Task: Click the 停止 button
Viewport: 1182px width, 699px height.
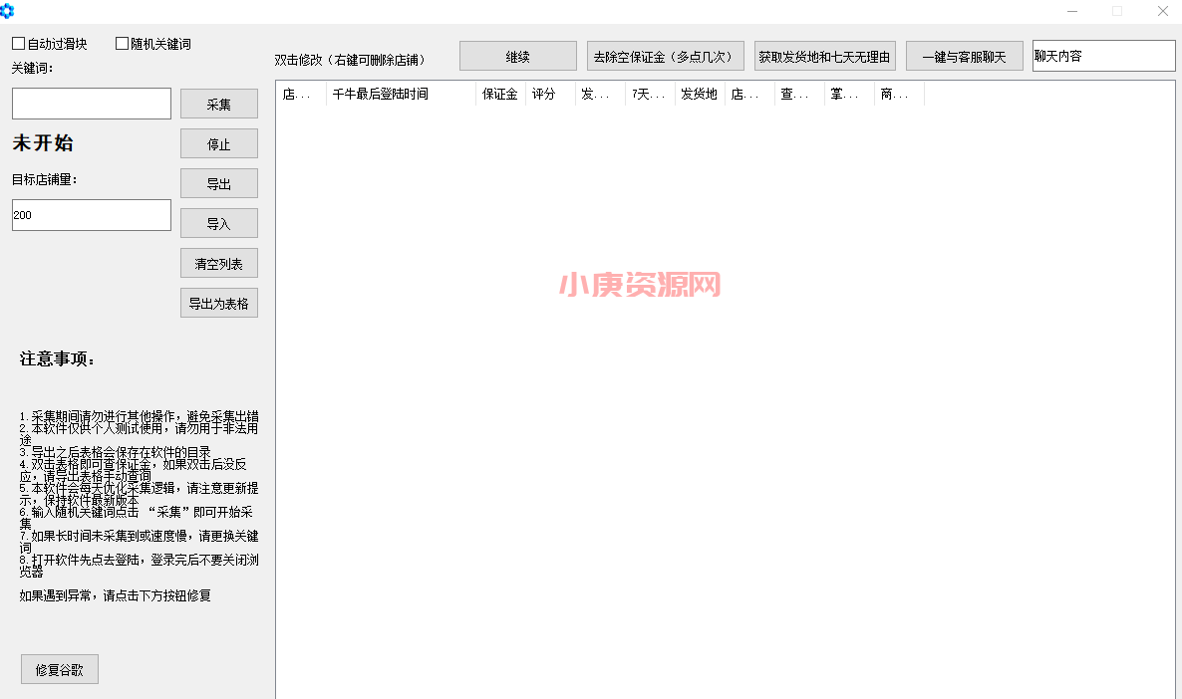Action: pyautogui.click(x=218, y=142)
